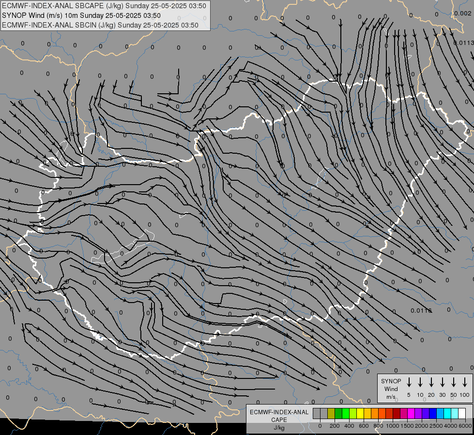Select the pure blue CAPE legend swatch
This screenshot has height=435, width=474.
[433, 413]
